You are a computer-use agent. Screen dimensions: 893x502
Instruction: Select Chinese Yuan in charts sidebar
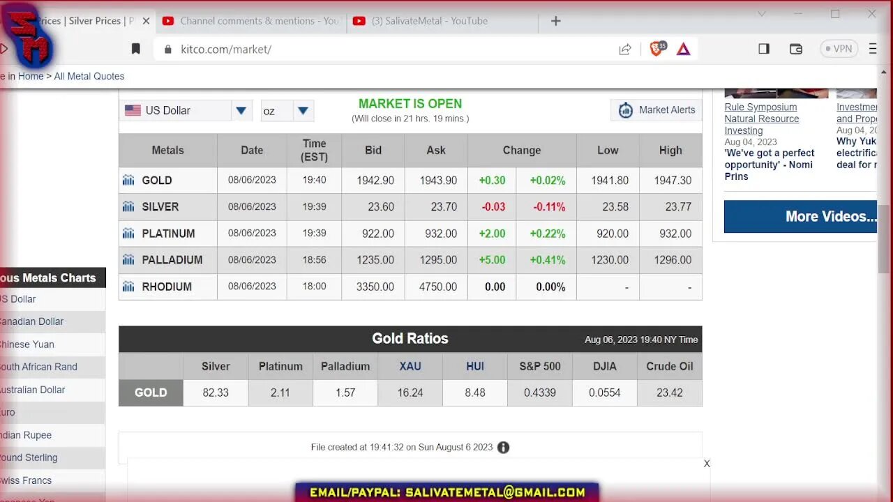coord(27,344)
